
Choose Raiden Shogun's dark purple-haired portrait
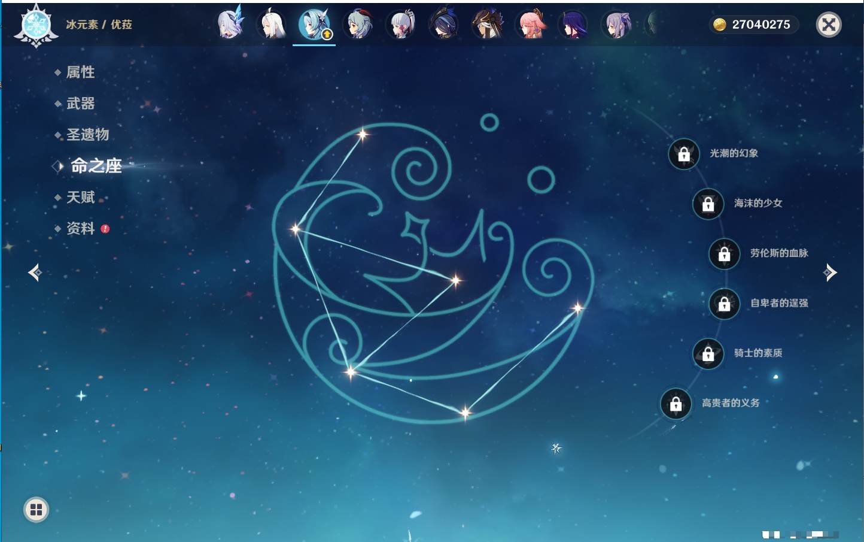pyautogui.click(x=574, y=25)
